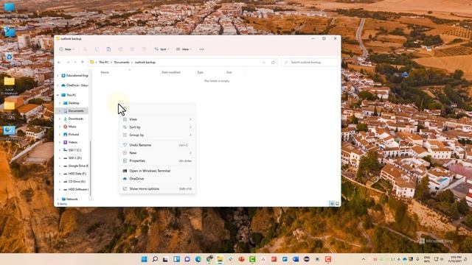Click the Up one level arrow
The width and height of the screenshot is (472, 265).
click(83, 63)
